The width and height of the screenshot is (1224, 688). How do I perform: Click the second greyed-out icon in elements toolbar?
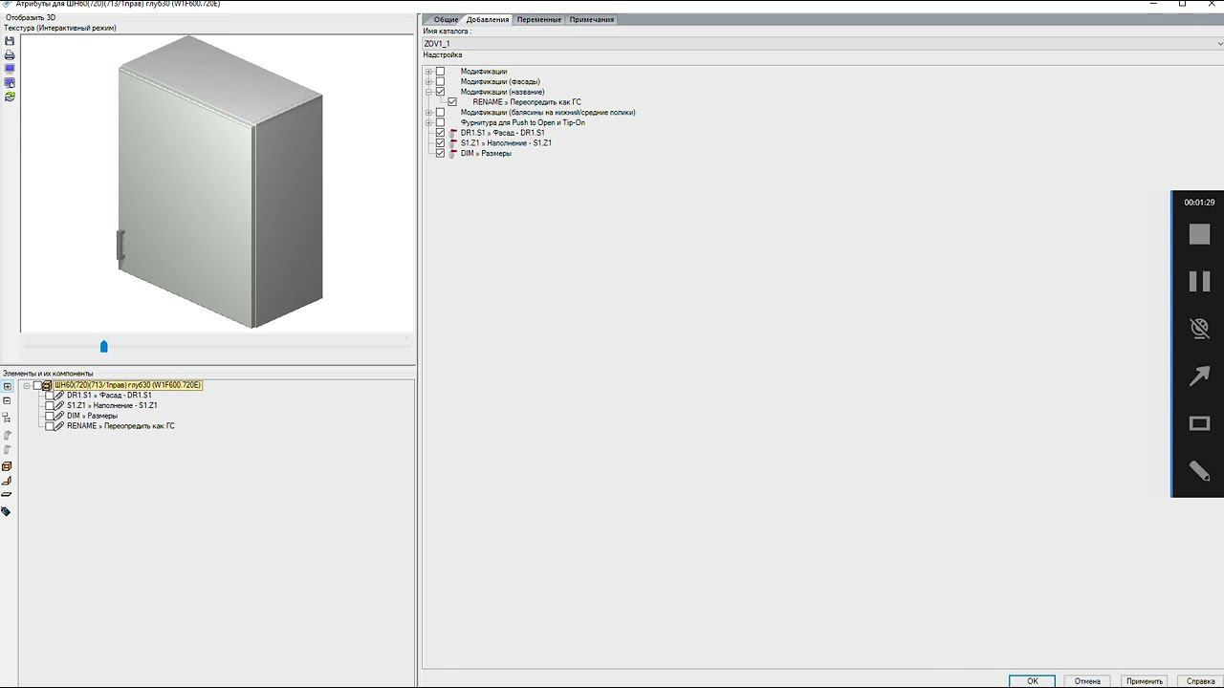click(x=7, y=449)
